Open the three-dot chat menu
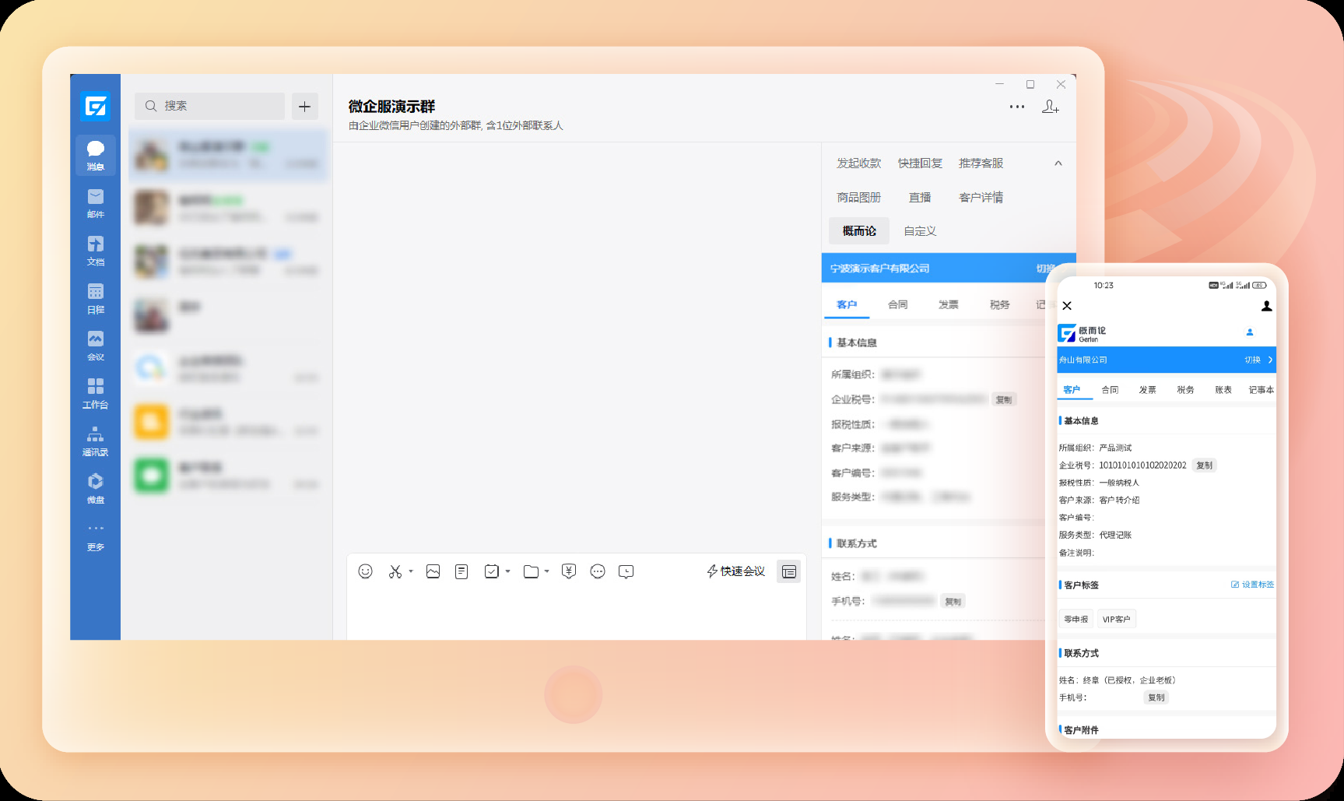The image size is (1344, 801). [1017, 107]
